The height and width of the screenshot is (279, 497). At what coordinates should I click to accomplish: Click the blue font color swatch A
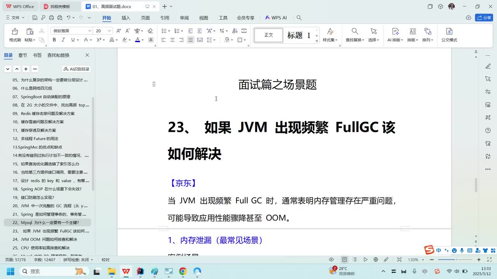tap(137, 40)
